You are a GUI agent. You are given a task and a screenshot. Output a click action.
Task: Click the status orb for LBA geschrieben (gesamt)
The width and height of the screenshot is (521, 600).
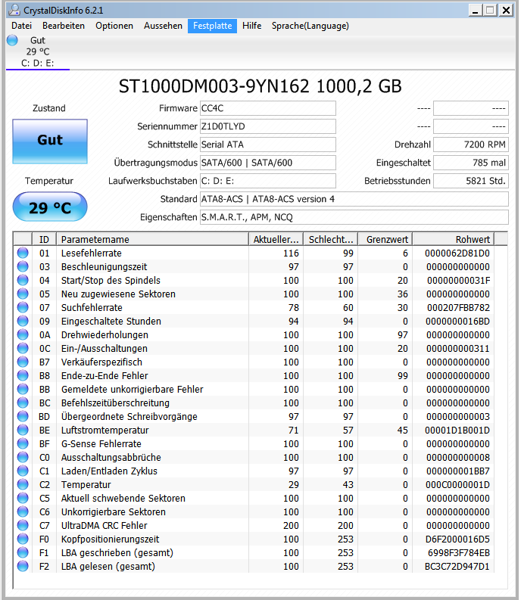tap(23, 552)
